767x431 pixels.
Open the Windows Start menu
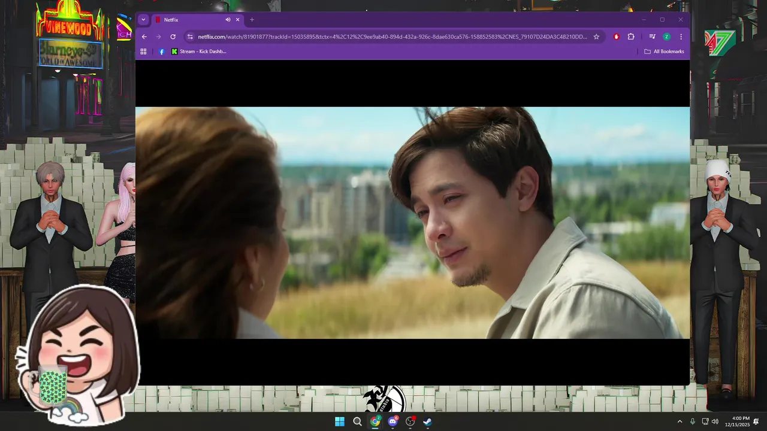[340, 421]
